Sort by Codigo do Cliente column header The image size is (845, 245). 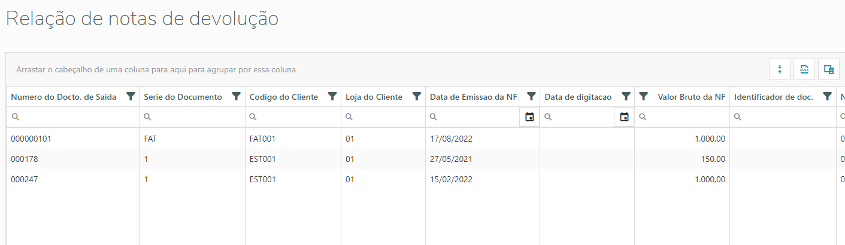[x=284, y=97]
